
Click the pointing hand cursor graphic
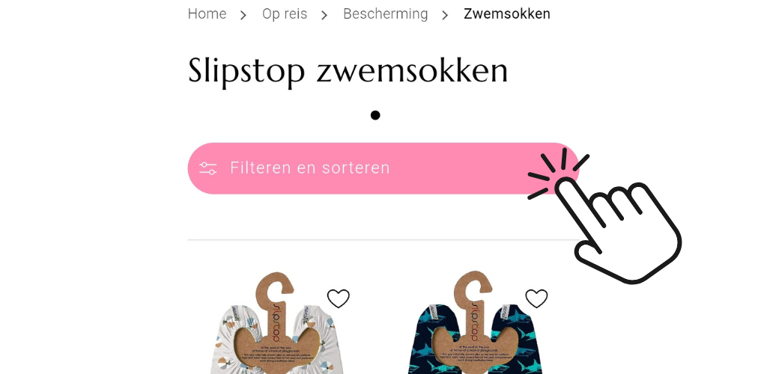click(618, 230)
